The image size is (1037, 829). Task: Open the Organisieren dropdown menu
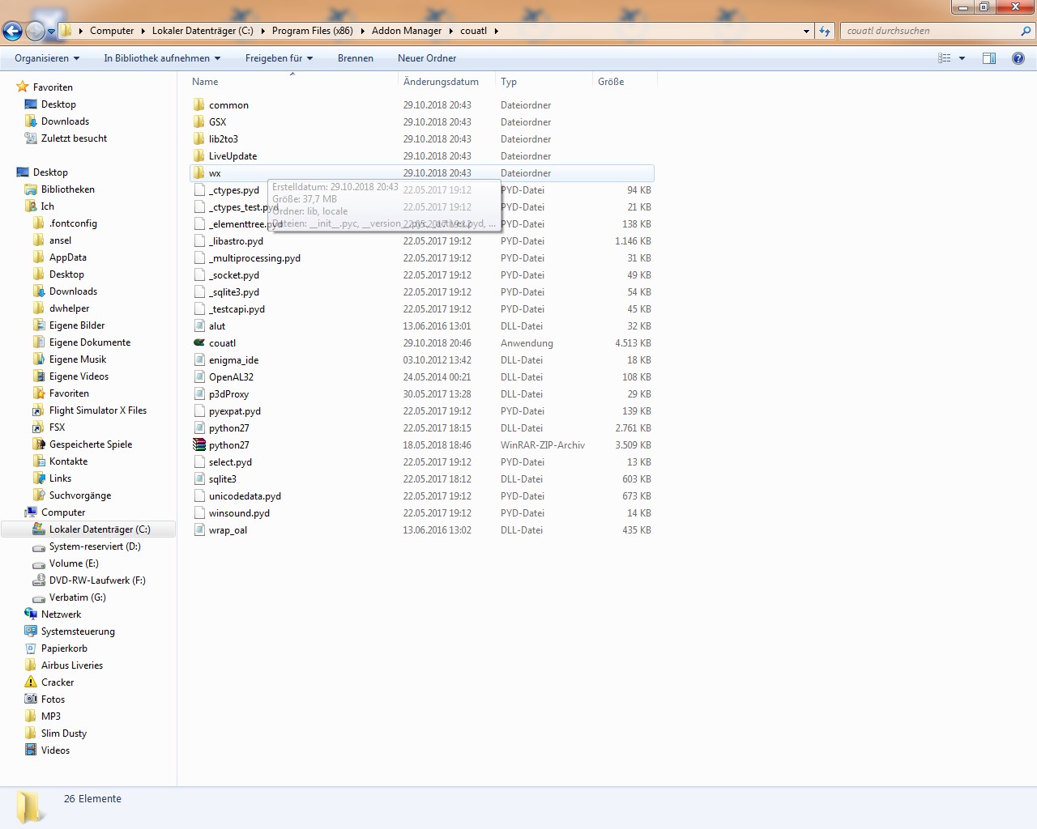[x=47, y=58]
